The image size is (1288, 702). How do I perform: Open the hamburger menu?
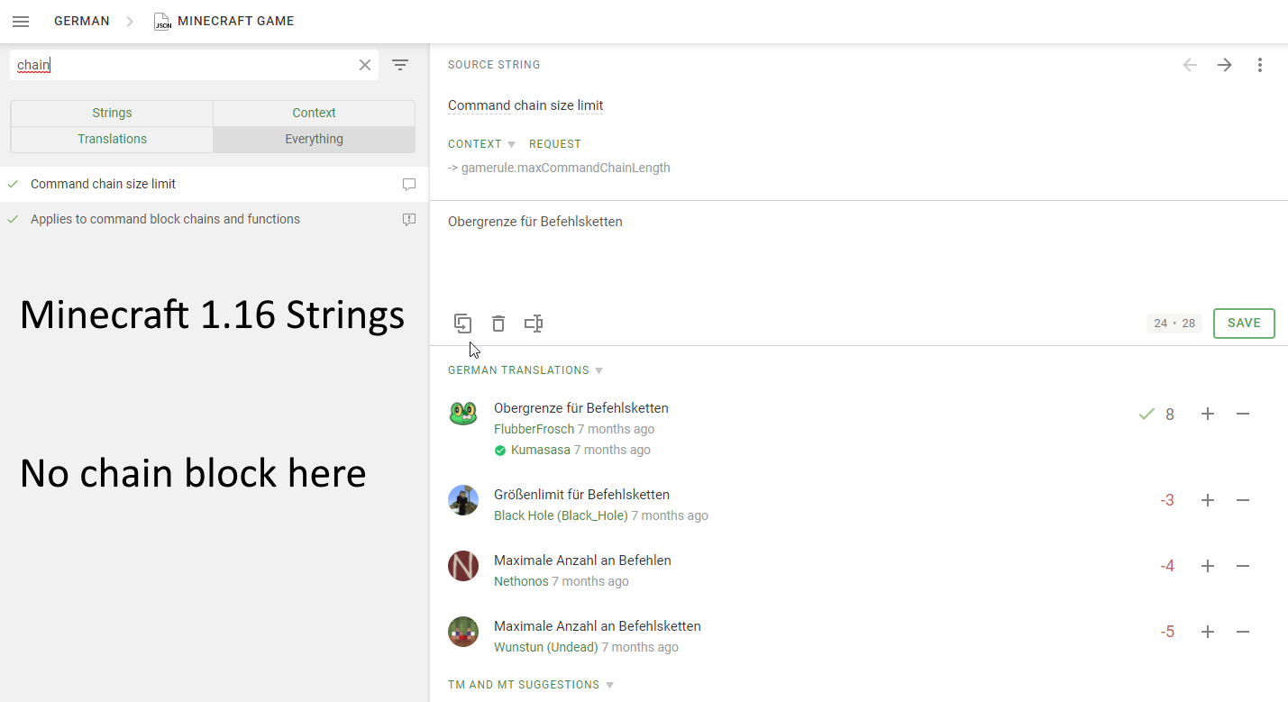click(21, 21)
